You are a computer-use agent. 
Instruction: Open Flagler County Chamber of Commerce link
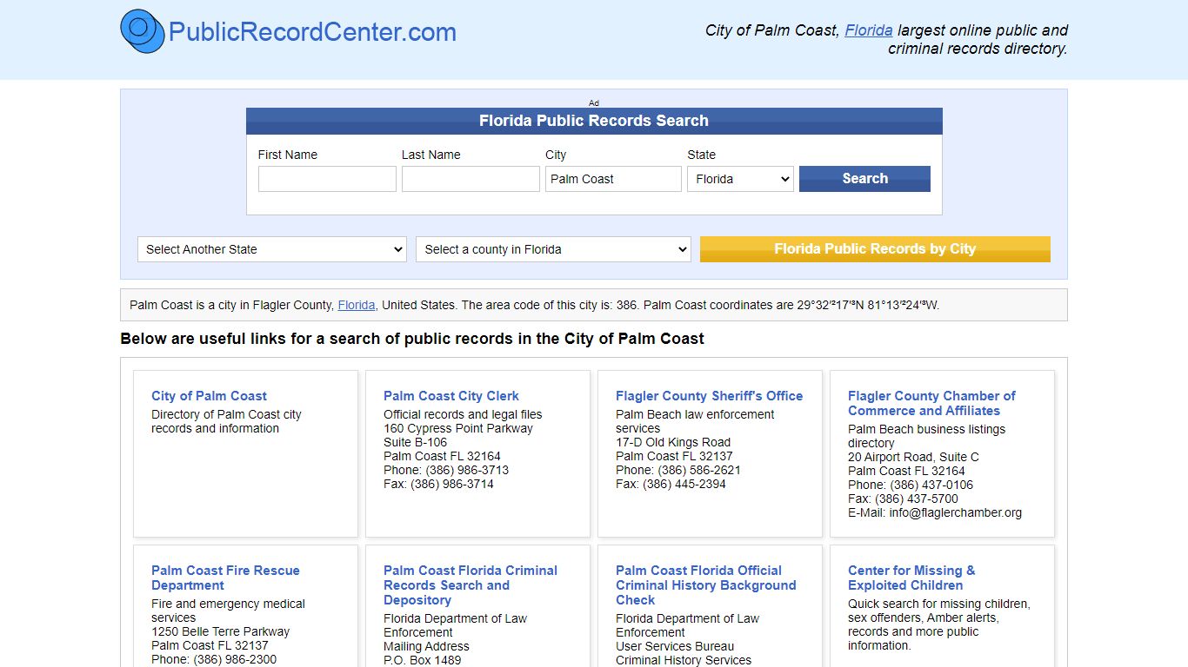(x=931, y=403)
